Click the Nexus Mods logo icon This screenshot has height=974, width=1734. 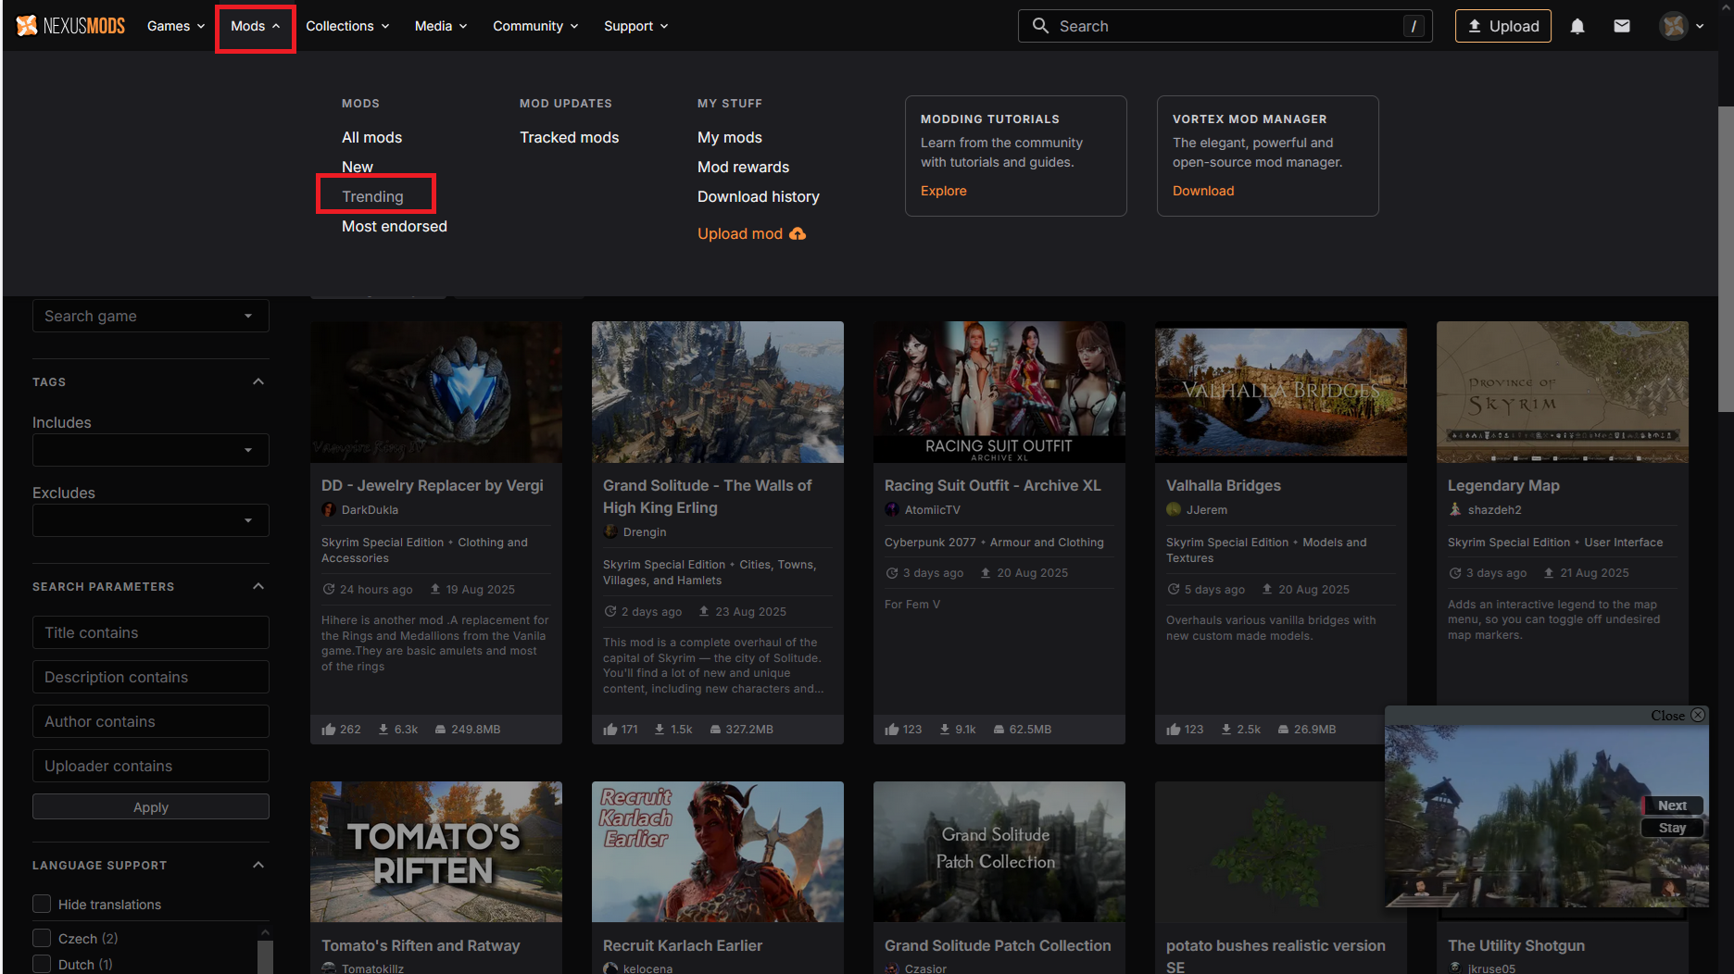[28, 26]
